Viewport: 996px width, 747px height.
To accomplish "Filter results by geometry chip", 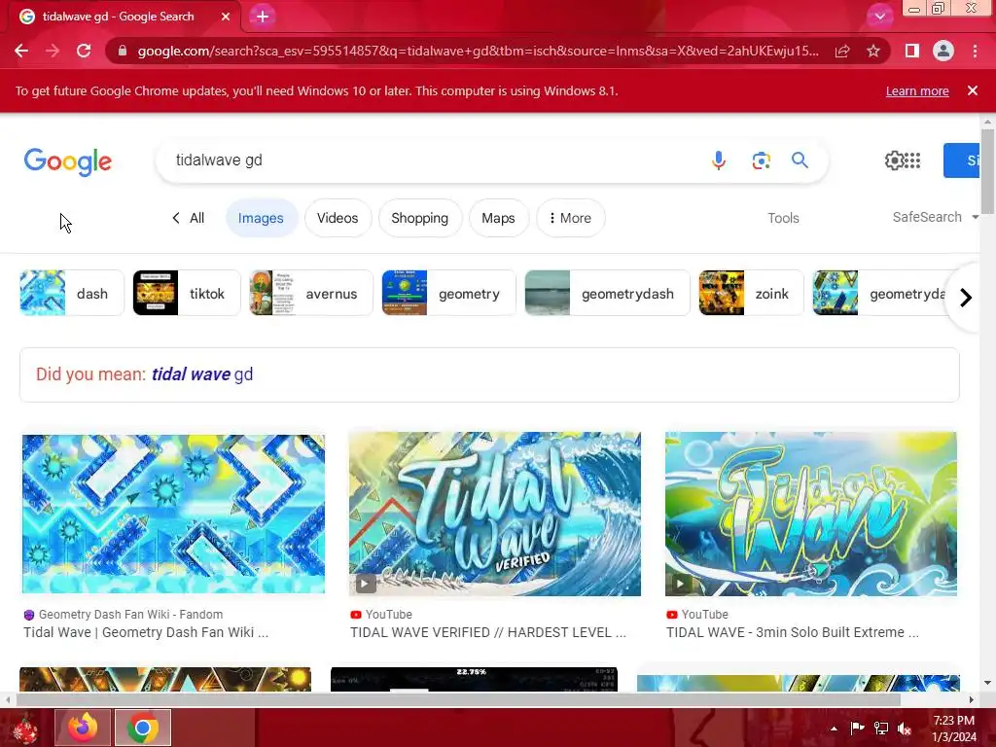I will point(449,294).
